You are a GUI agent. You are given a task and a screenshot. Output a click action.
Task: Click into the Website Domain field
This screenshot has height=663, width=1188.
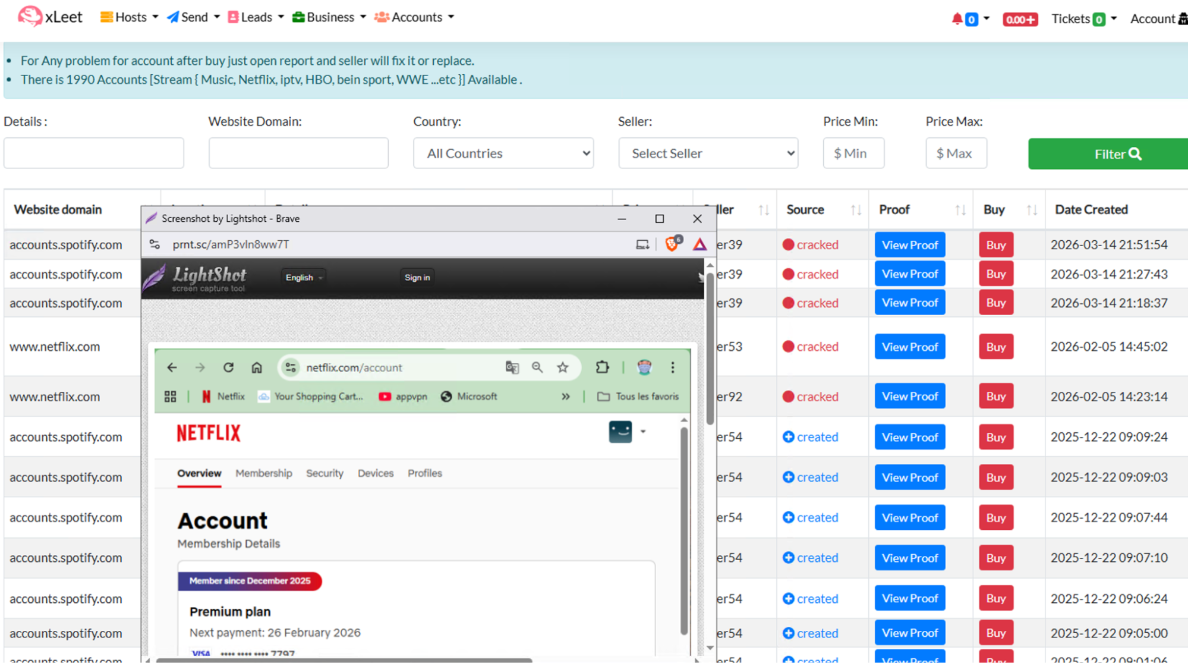[298, 153]
